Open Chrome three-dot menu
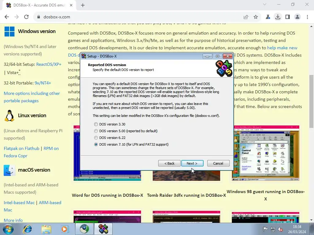 pos(307,17)
